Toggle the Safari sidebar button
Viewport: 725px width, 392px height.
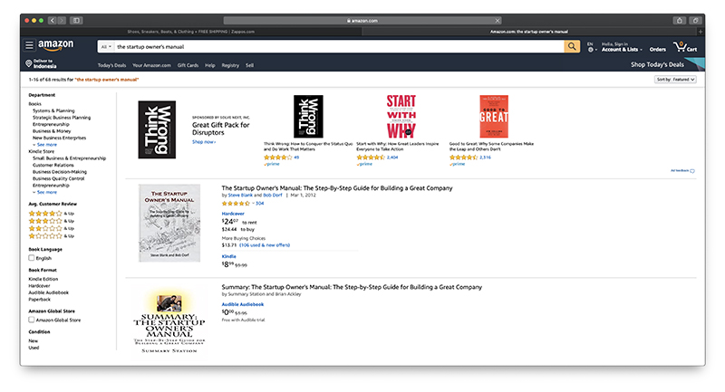pos(76,20)
